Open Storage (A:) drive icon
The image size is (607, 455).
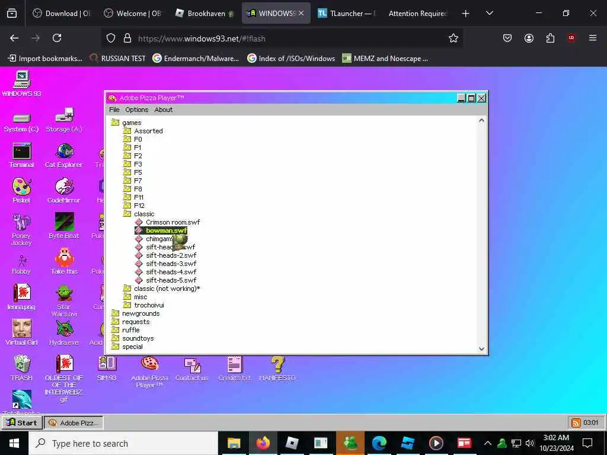click(x=64, y=120)
